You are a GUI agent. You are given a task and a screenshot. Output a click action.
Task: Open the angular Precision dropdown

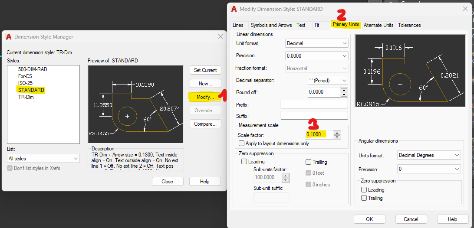[429, 169]
